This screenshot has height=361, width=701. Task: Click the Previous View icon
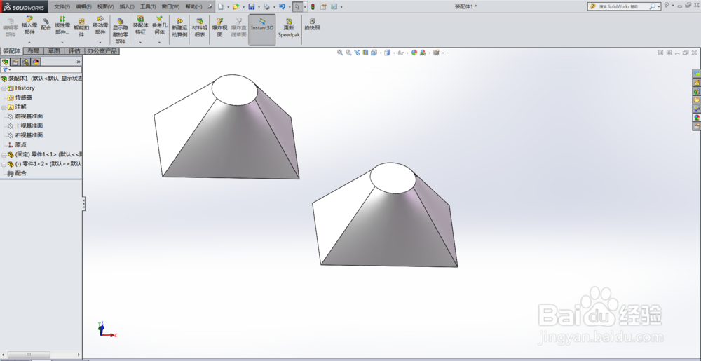tap(357, 53)
